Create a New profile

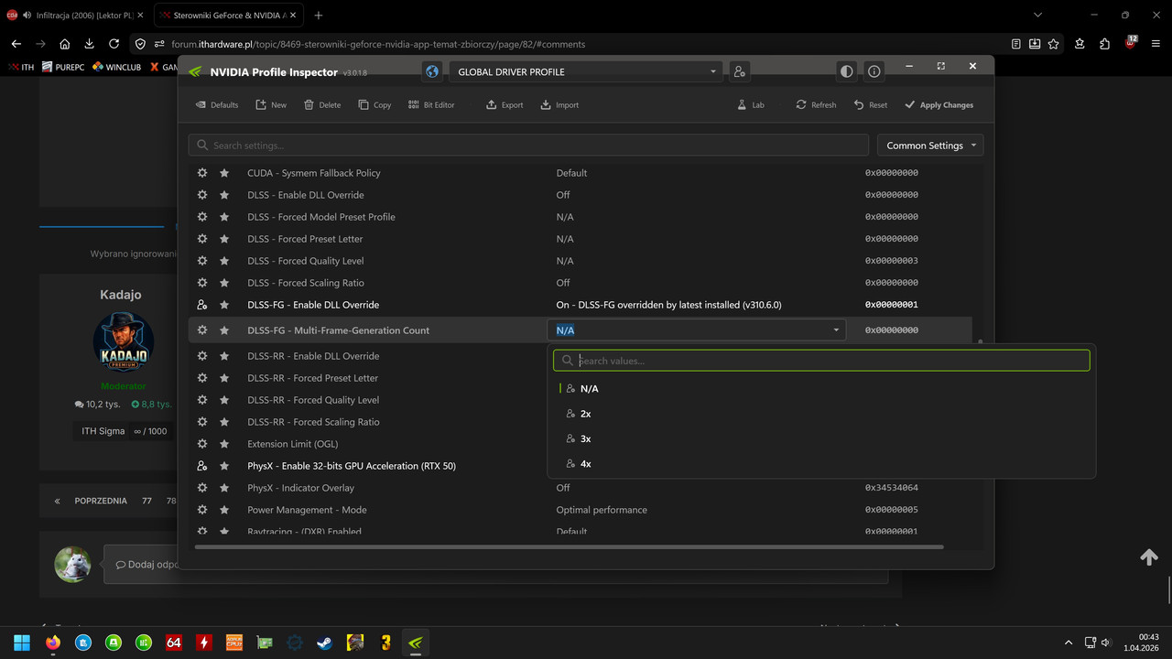[x=271, y=105]
